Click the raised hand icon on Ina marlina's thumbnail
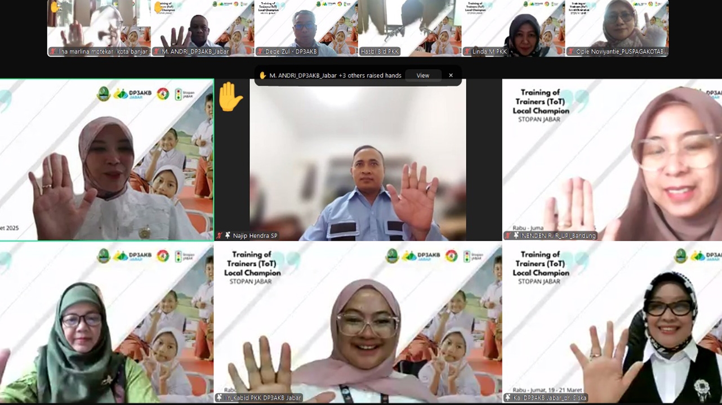The image size is (722, 405). [55, 7]
